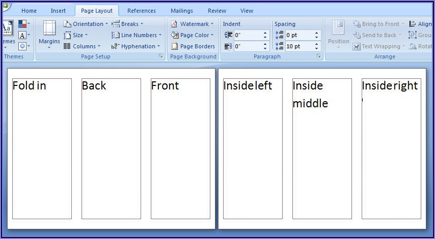Switch to the References tab

(142, 11)
